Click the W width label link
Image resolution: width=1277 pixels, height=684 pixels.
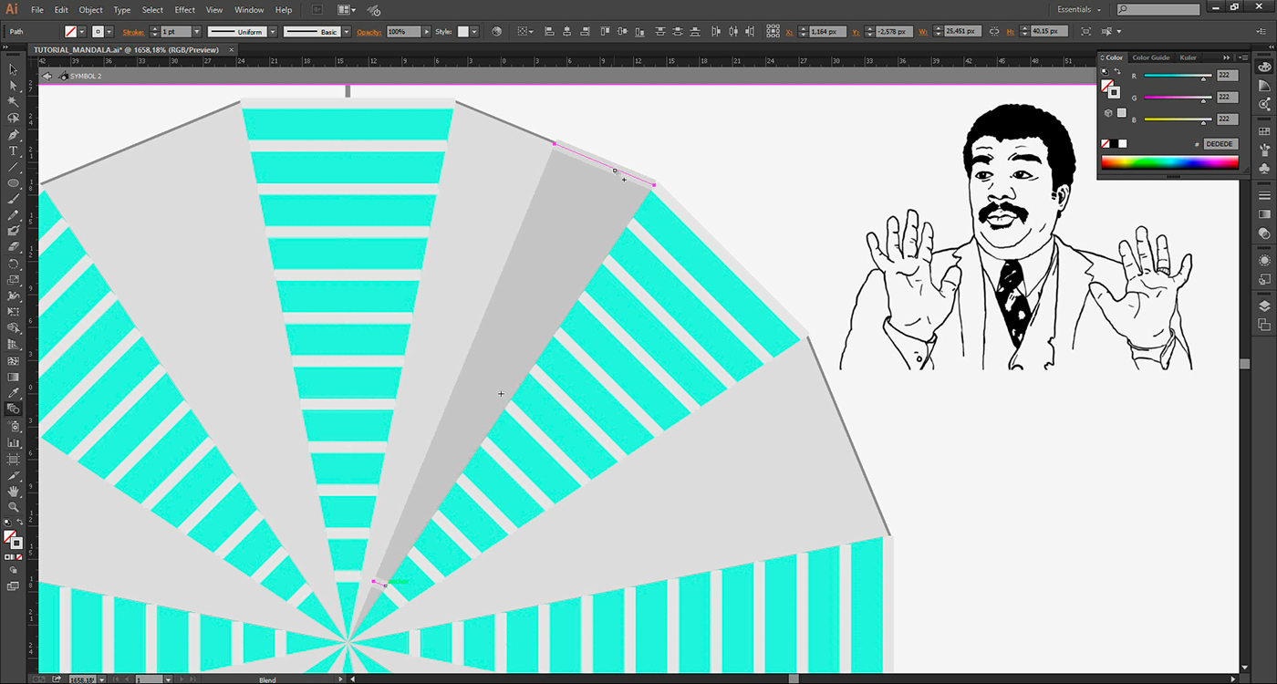point(924,32)
